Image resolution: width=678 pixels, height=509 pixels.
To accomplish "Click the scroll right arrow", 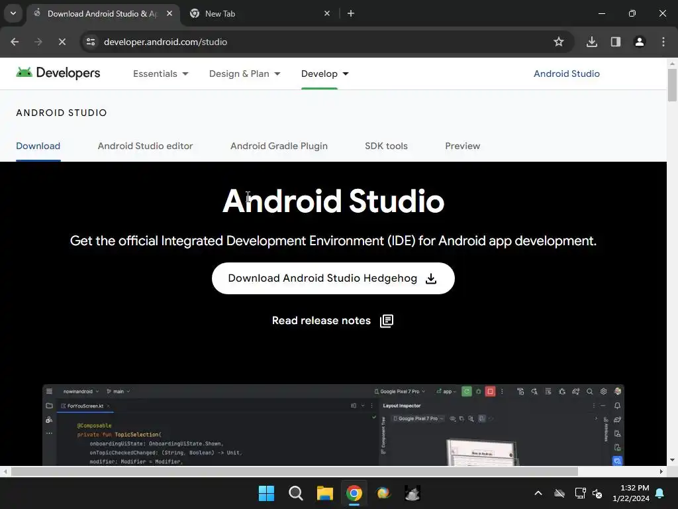I will coord(661,471).
